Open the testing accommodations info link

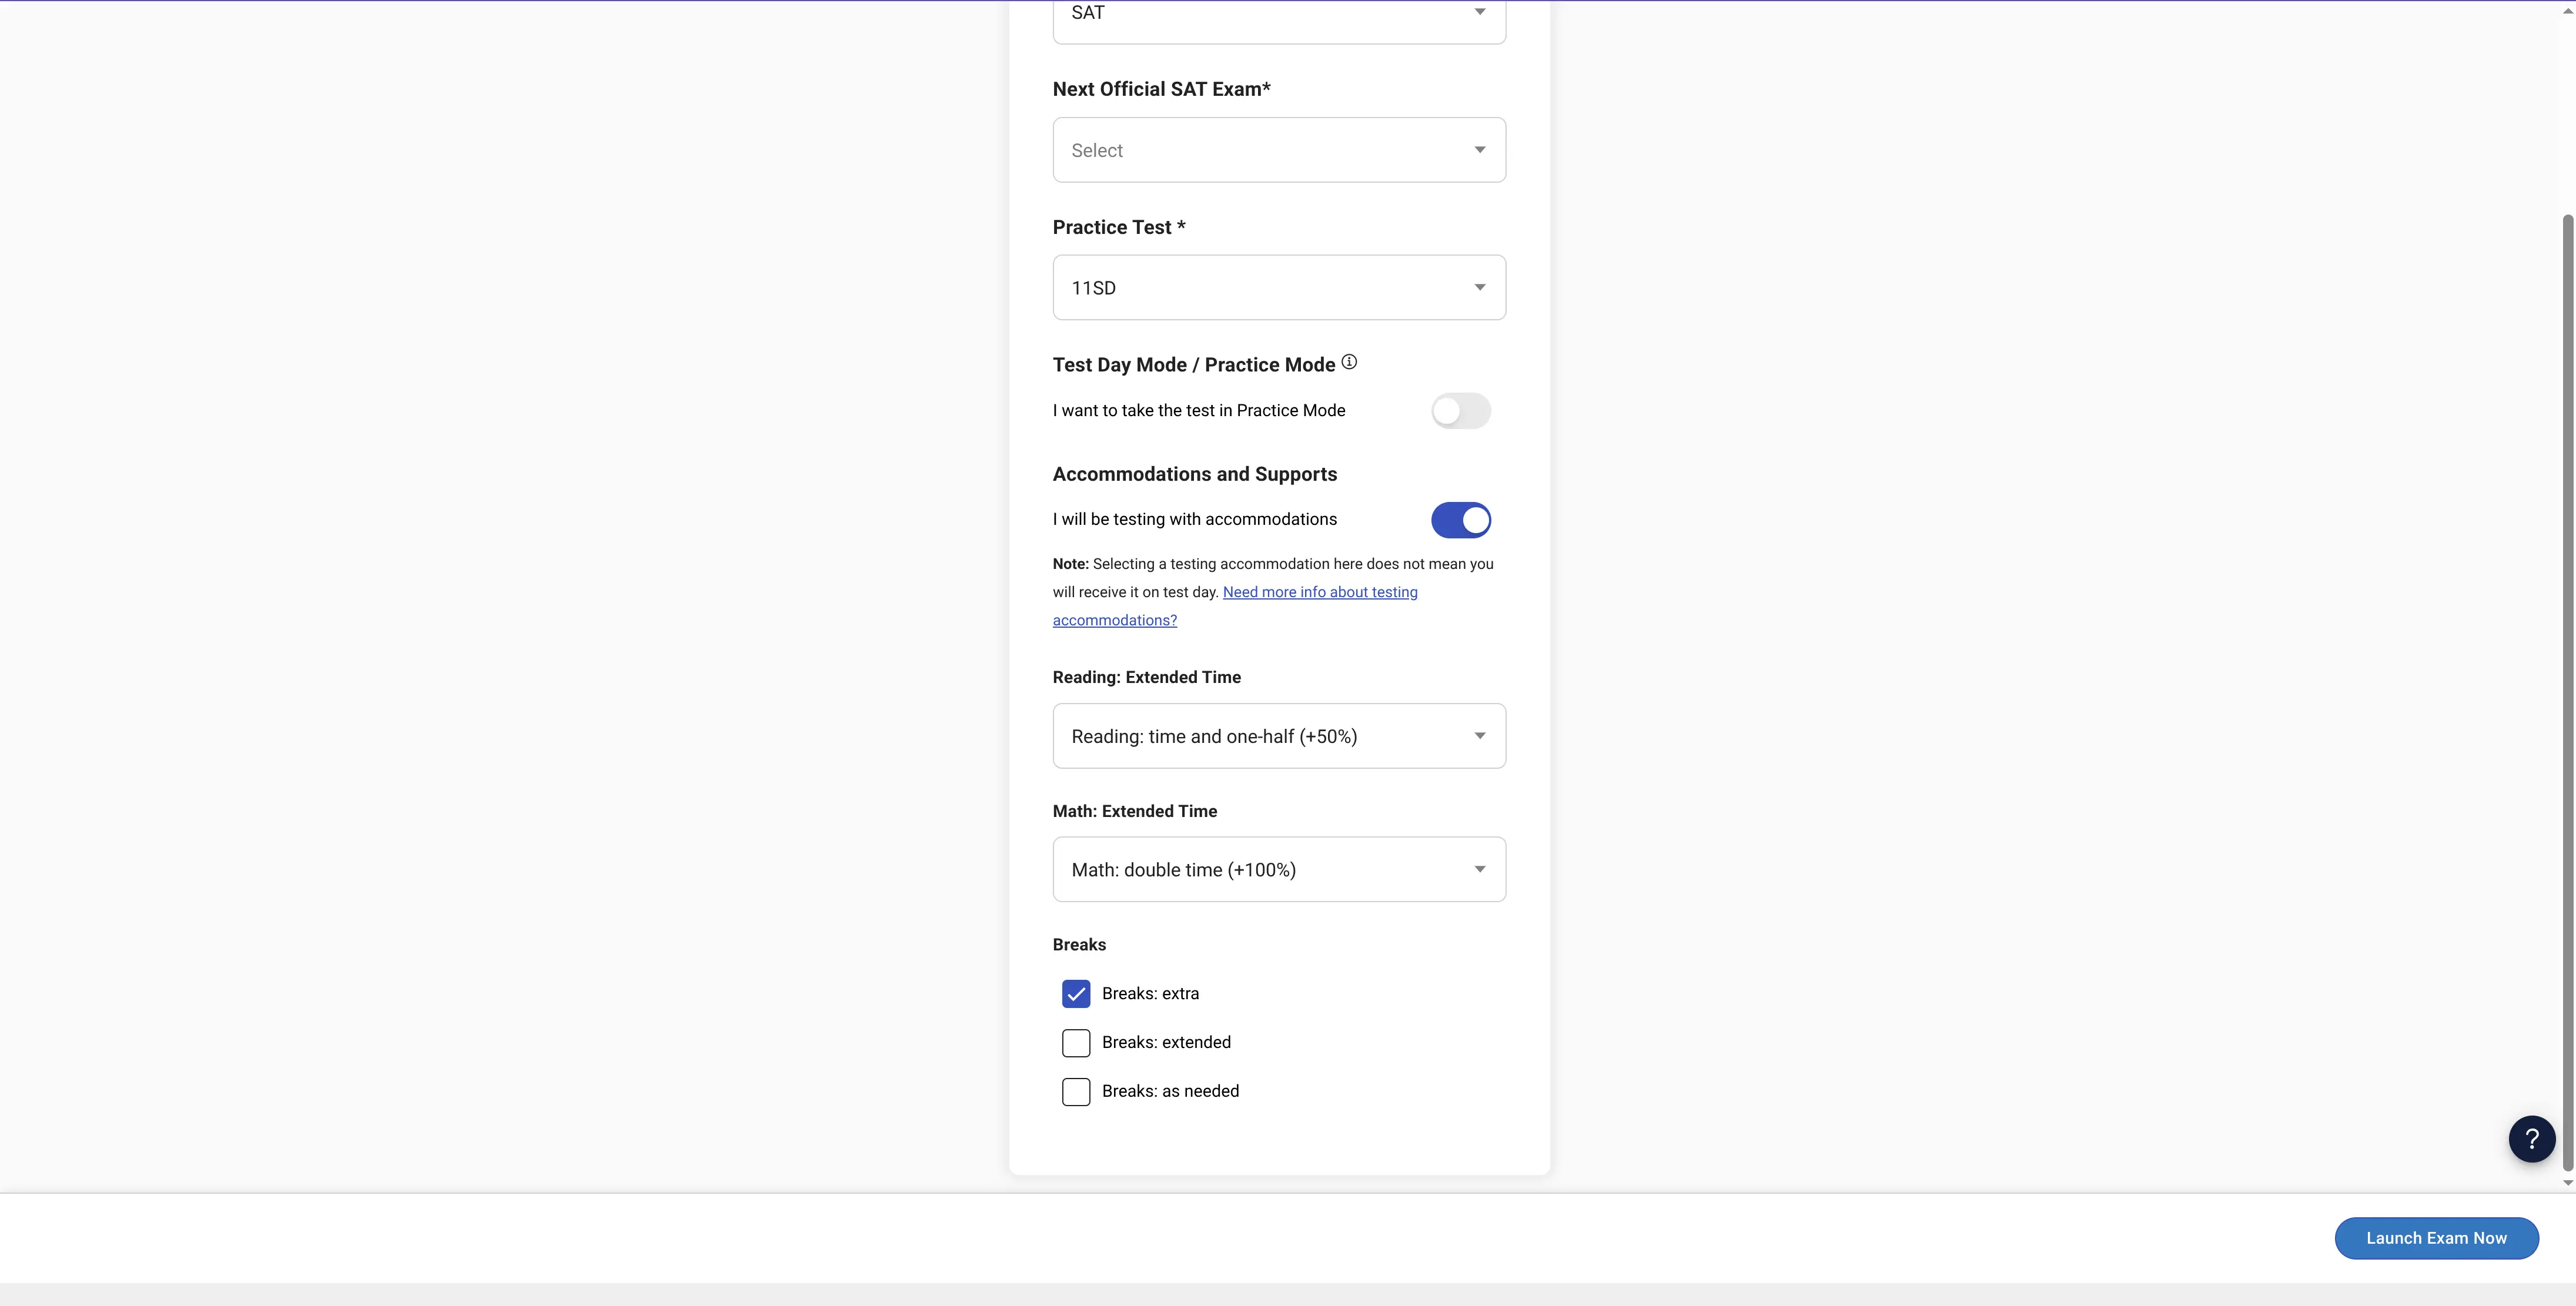[x=1320, y=592]
